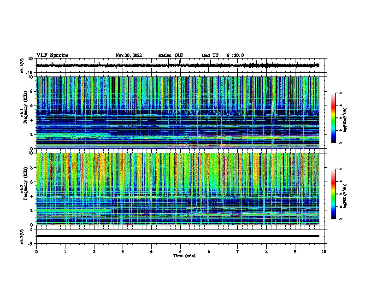Click the "5" tick on ch.3(V) axis
Image resolution: width=365 pixels, height=282 pixels.
click(x=32, y=229)
